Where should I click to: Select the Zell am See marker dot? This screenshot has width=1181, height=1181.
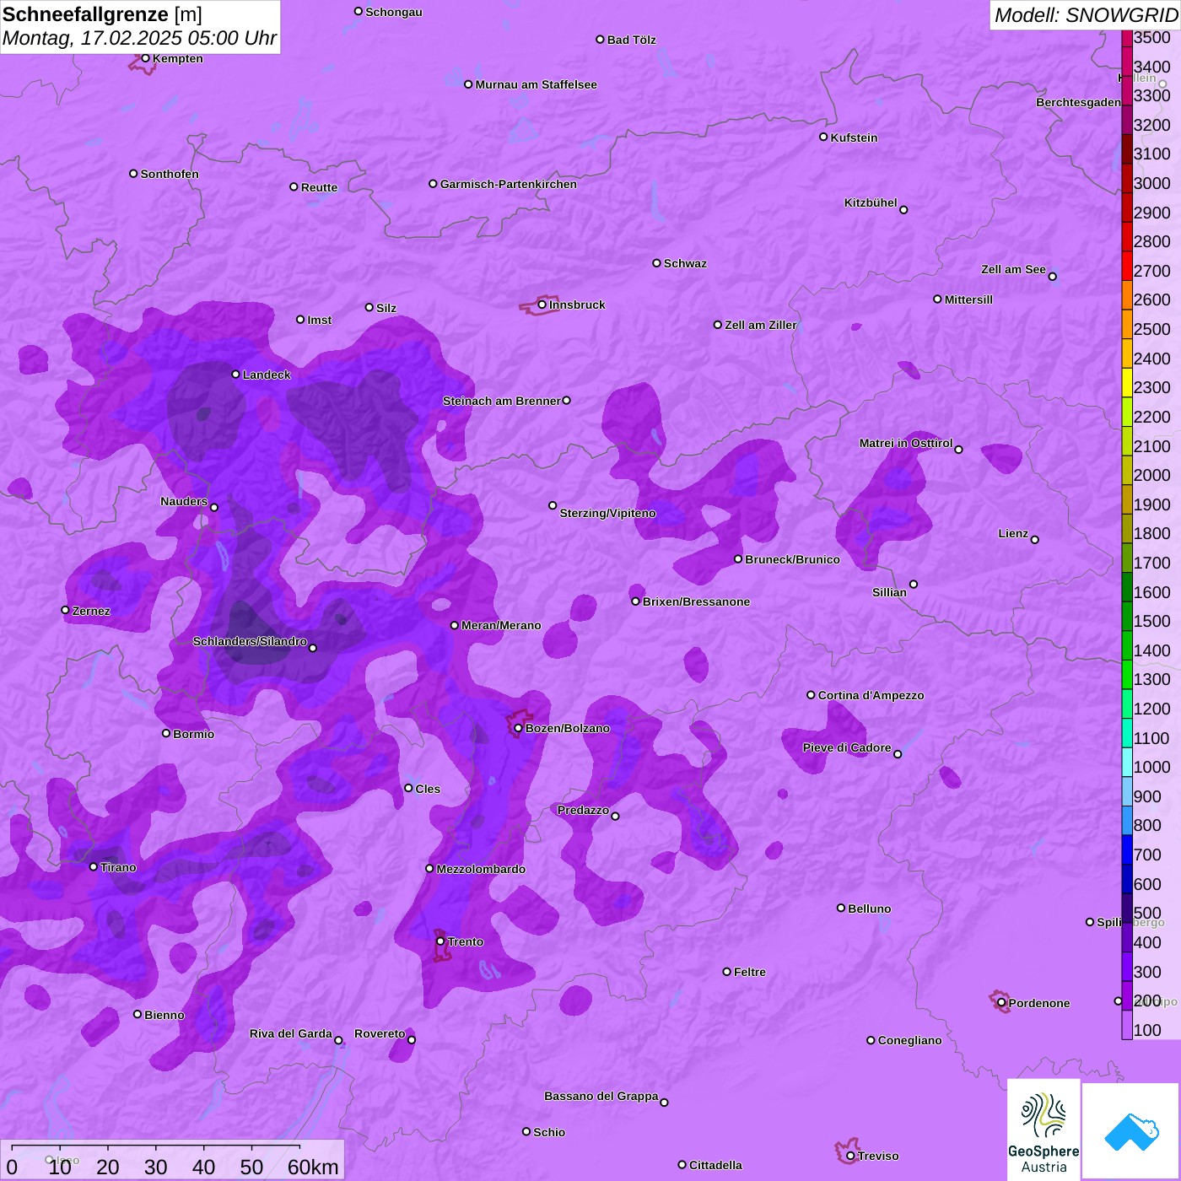(1052, 277)
